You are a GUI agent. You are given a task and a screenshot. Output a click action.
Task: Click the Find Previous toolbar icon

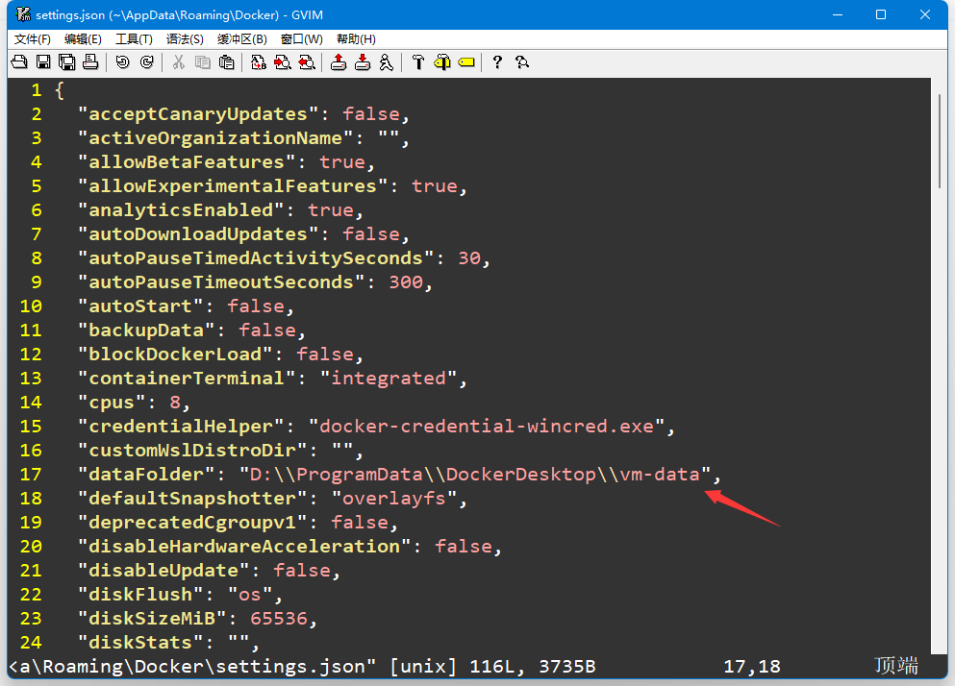(x=307, y=62)
